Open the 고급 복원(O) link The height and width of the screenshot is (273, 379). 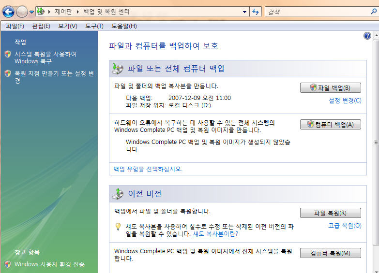345,226
